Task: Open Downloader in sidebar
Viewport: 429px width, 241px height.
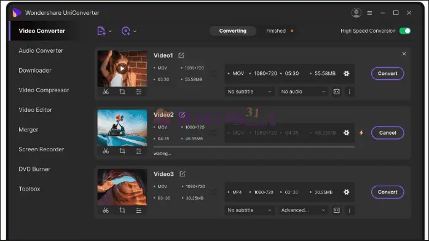Action: pyautogui.click(x=35, y=70)
